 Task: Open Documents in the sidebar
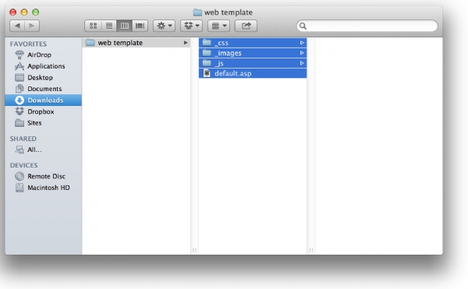tap(43, 89)
